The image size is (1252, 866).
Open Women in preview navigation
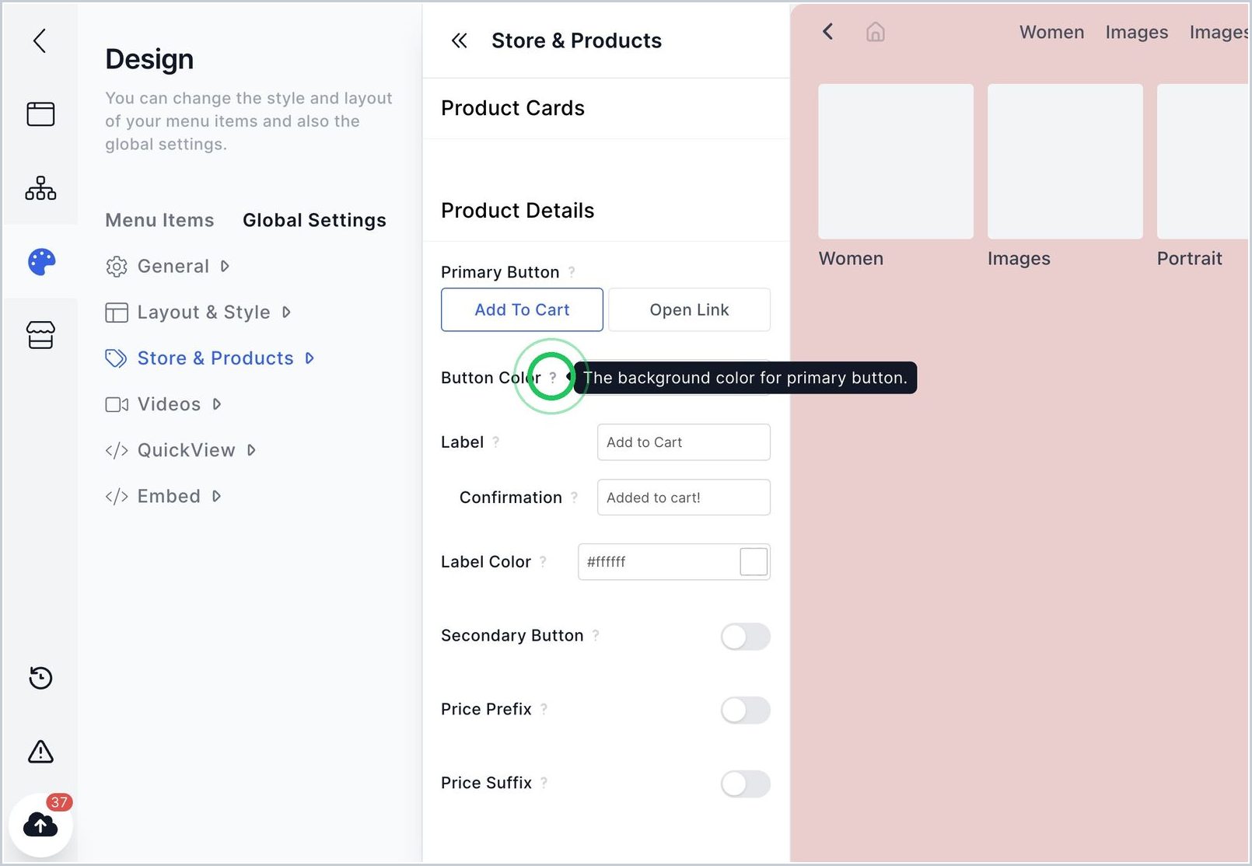[1051, 32]
